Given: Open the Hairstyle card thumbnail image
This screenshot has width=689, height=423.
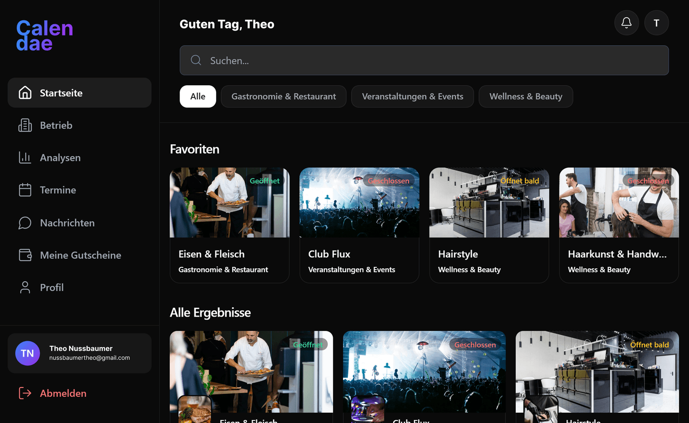Looking at the screenshot, I should point(489,202).
